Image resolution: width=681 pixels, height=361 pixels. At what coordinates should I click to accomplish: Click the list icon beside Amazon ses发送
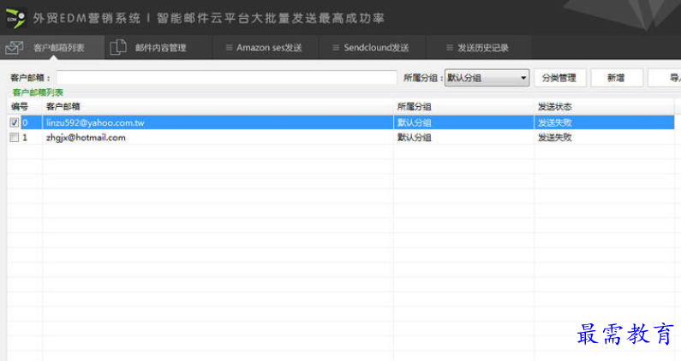229,48
